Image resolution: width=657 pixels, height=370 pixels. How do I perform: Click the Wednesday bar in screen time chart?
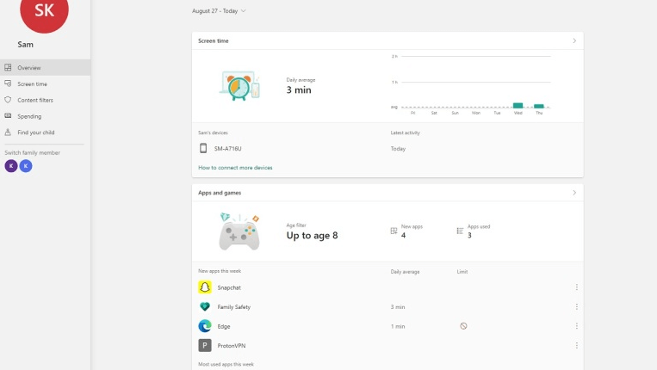518,105
